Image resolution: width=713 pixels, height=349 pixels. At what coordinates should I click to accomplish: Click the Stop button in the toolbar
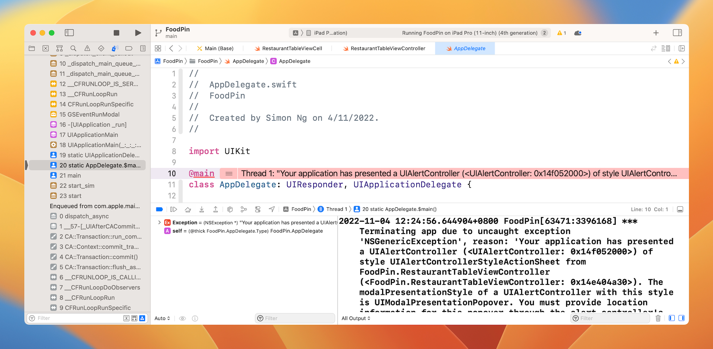116,33
